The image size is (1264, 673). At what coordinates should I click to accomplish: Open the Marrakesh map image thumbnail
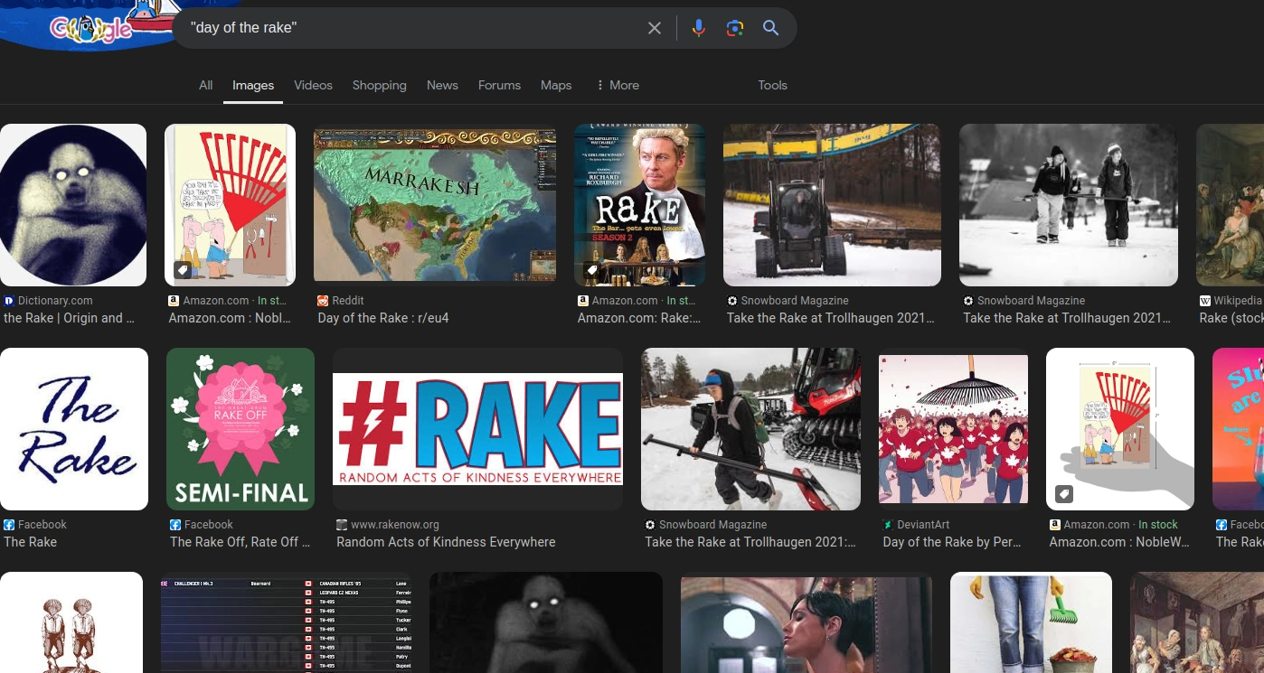(x=435, y=205)
